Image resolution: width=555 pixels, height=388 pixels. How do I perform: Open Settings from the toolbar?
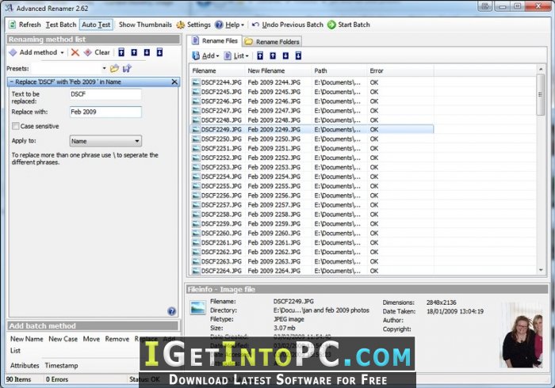[x=193, y=25]
